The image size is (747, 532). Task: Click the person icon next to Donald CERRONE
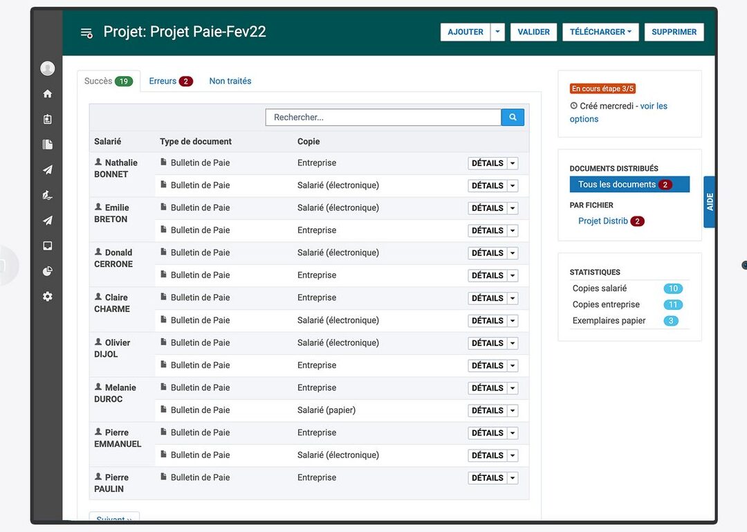pos(98,252)
